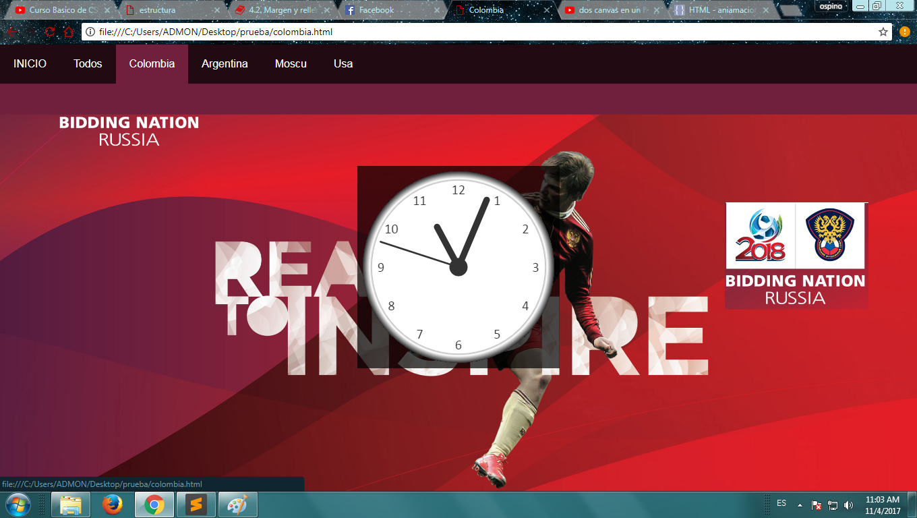The height and width of the screenshot is (518, 917).
Task: Launch Firefox from the taskbar
Action: [x=113, y=505]
